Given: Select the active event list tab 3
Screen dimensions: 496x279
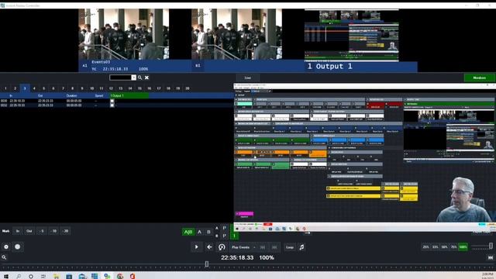Looking at the screenshot, I should [25, 88].
